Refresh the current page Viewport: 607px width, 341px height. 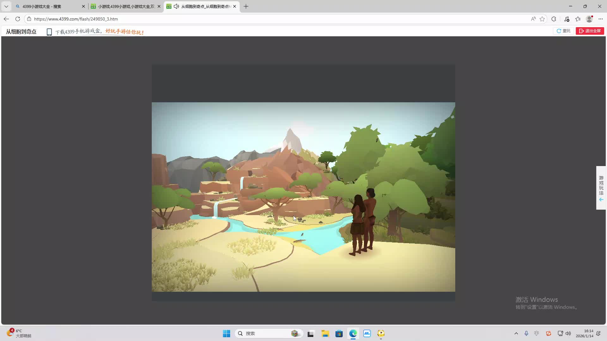click(18, 19)
